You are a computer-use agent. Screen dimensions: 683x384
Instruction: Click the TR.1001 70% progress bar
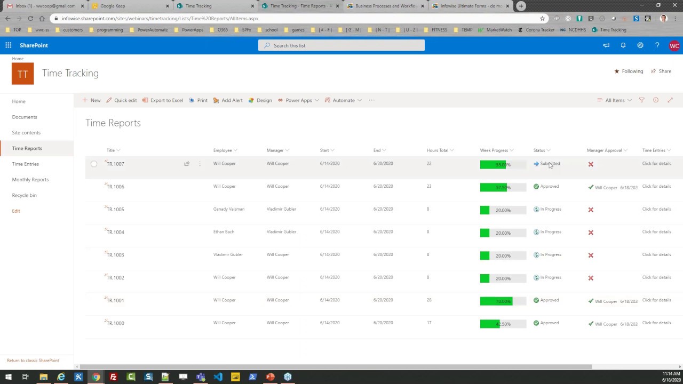503,301
